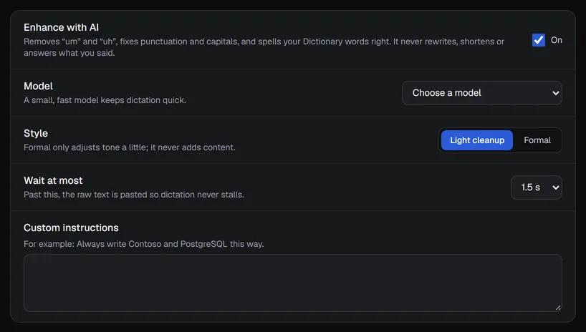This screenshot has height=332, width=586.
Task: Switch style to Formal
Action: point(537,140)
